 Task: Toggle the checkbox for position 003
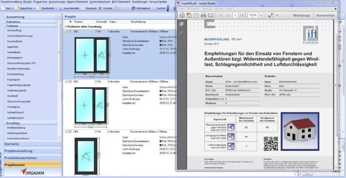click(x=70, y=82)
